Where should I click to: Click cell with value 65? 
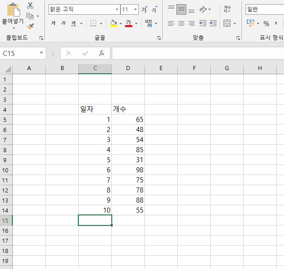pyautogui.click(x=128, y=119)
